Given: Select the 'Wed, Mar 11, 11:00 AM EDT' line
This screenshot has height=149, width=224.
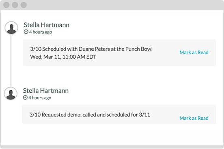Looking at the screenshot, I should 63,57.
